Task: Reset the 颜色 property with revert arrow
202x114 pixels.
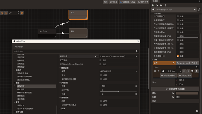Action: click(173, 93)
